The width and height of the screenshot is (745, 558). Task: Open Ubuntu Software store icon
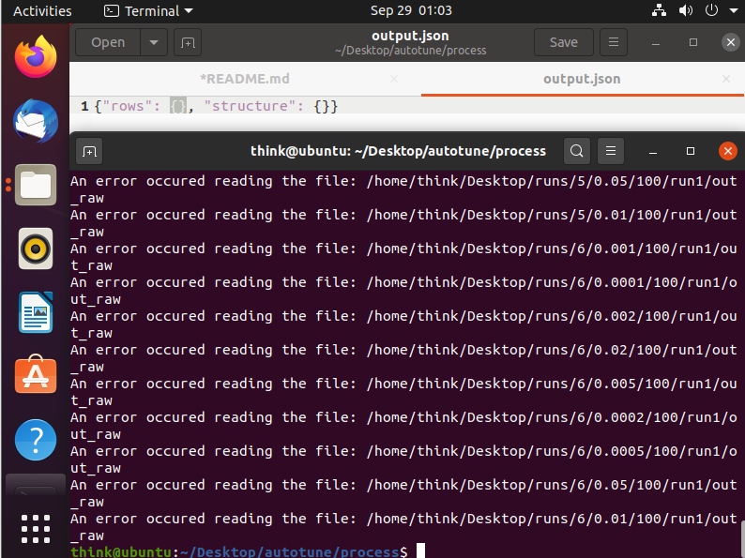(36, 375)
